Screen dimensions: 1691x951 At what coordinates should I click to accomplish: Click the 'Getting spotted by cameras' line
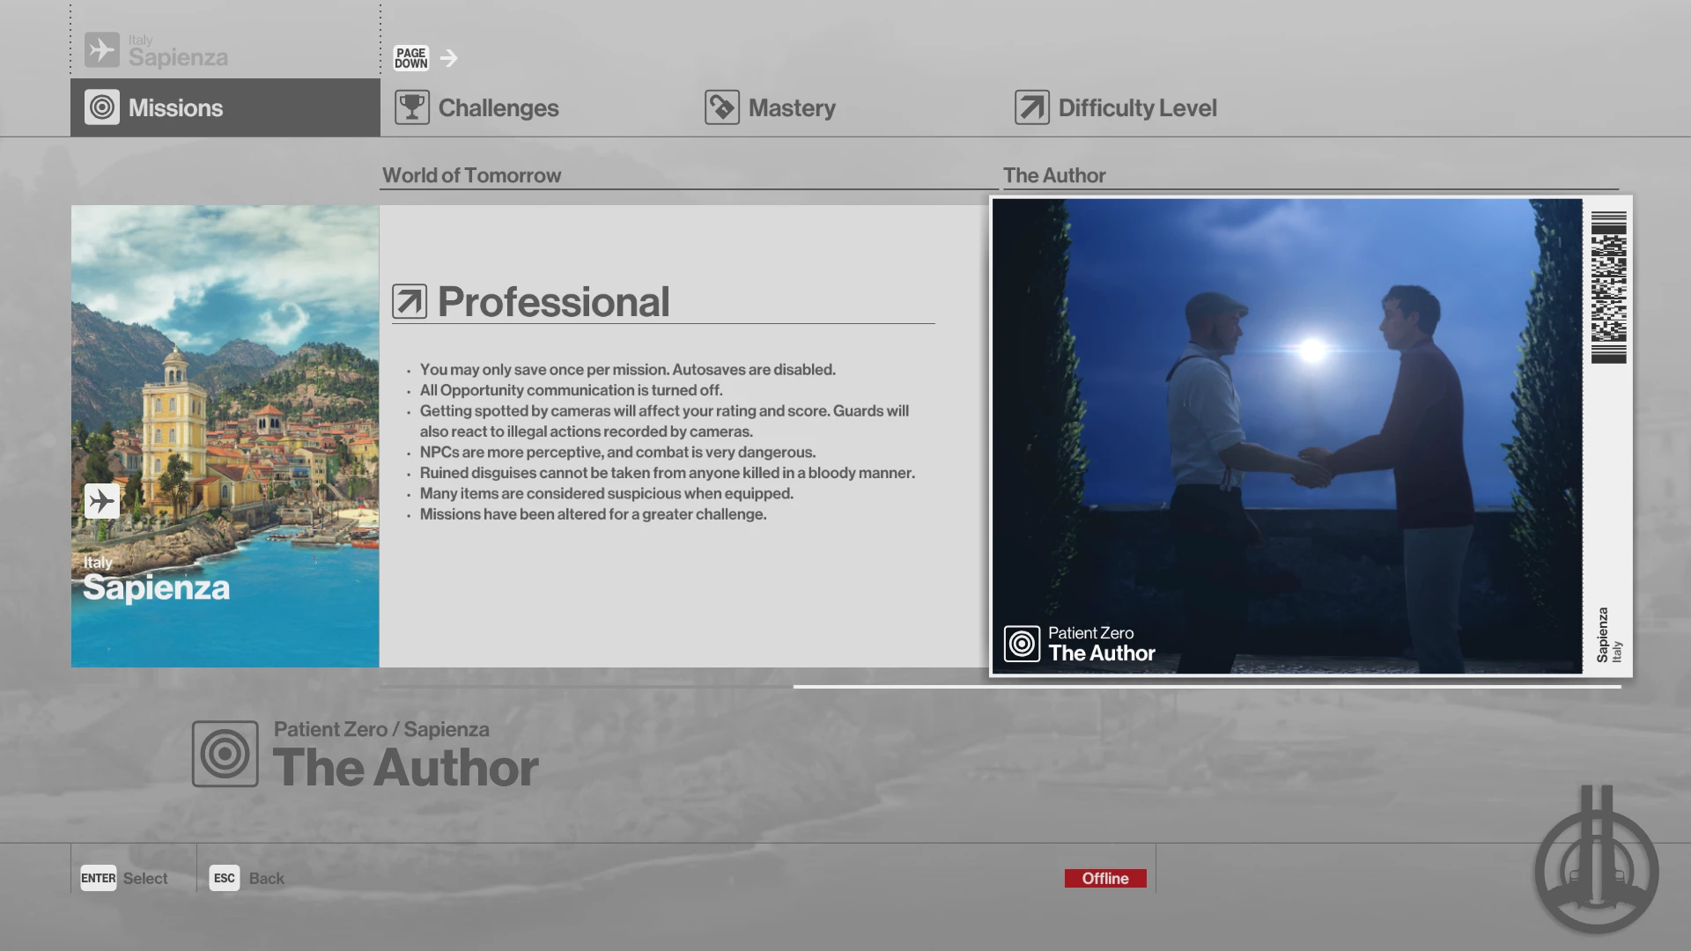pyautogui.click(x=665, y=421)
